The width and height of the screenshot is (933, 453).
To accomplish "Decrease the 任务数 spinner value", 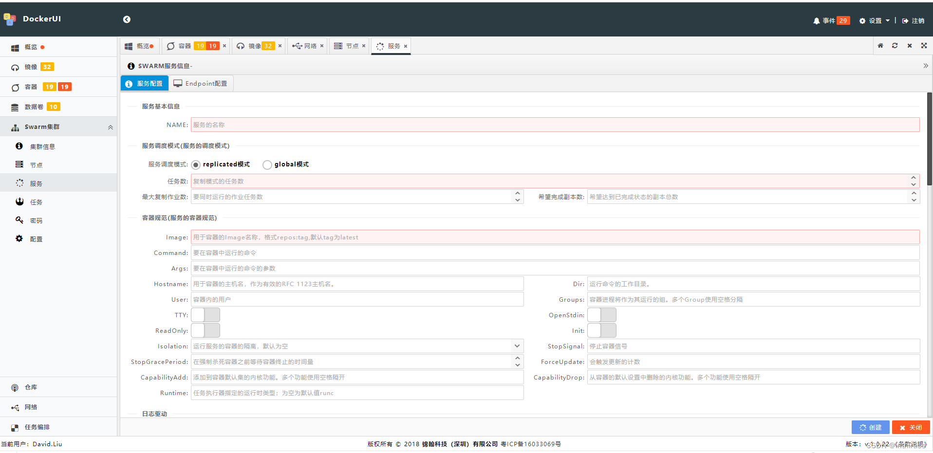I will (x=914, y=184).
